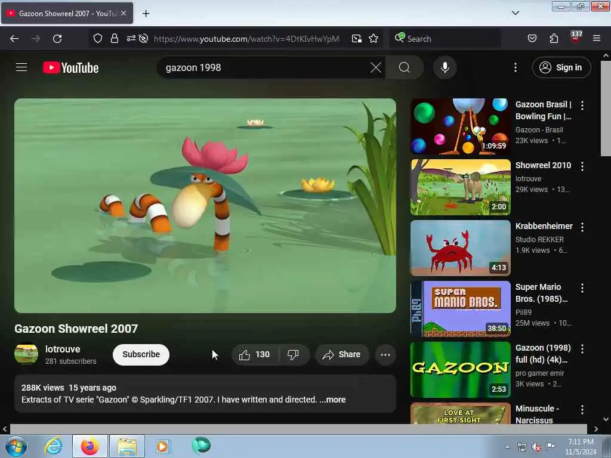
Task: Click the Share button
Action: 342,355
